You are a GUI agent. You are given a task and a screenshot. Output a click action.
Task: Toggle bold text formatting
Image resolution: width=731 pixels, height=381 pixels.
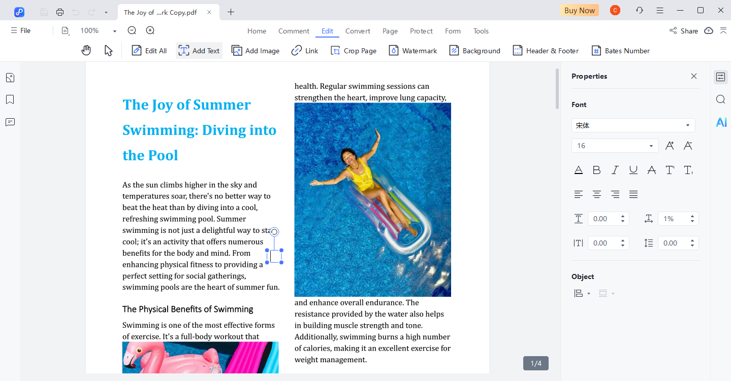(x=596, y=170)
